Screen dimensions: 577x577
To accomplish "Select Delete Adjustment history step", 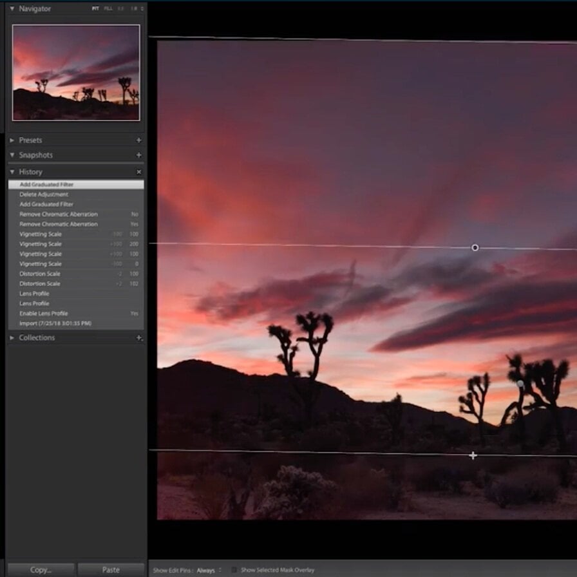I will click(44, 194).
